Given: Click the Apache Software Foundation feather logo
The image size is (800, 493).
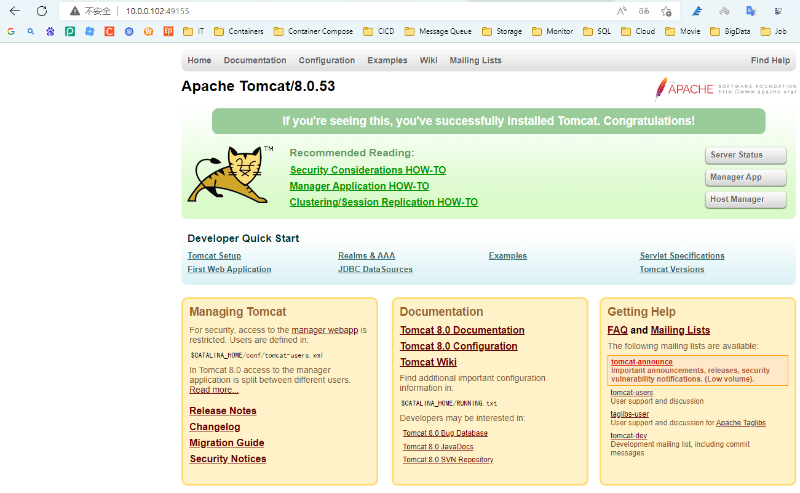Looking at the screenshot, I should [x=726, y=89].
